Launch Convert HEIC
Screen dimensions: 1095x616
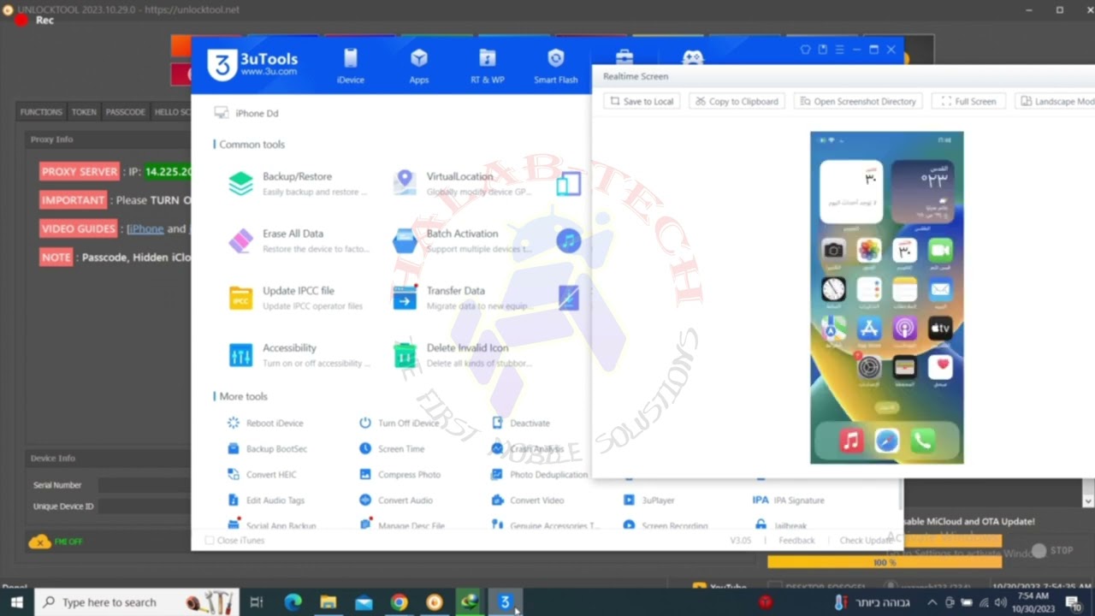click(x=263, y=474)
